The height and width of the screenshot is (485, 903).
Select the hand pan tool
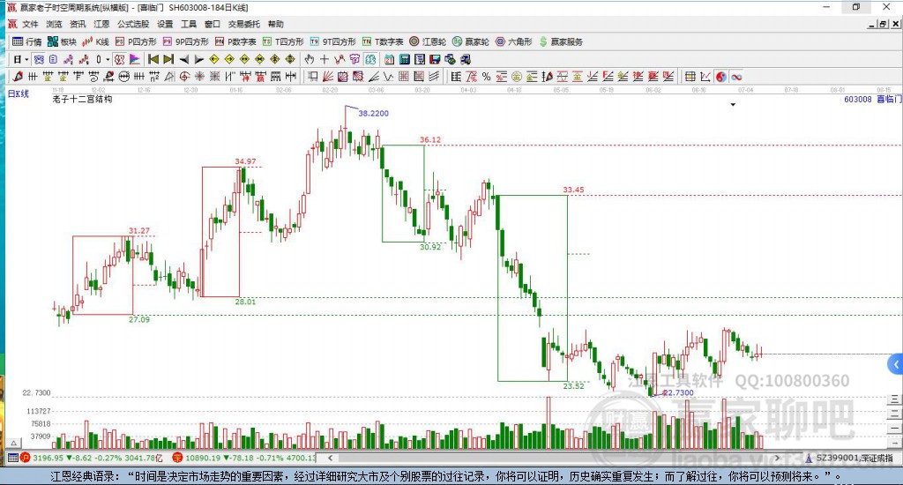(x=310, y=59)
